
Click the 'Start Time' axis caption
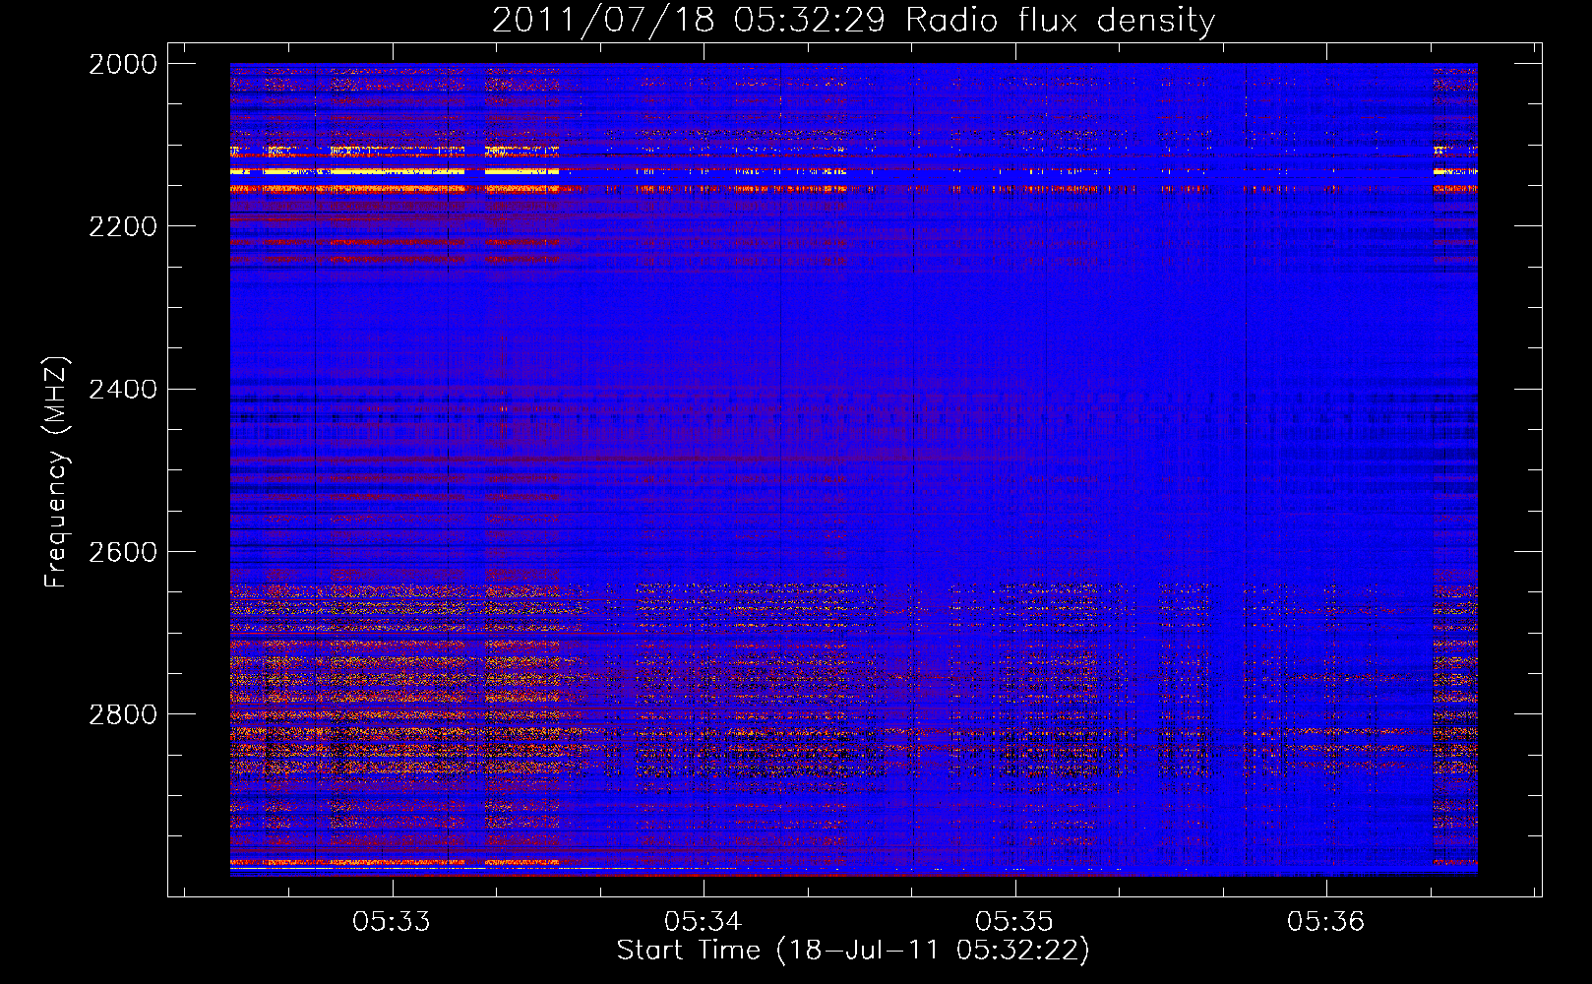[853, 951]
